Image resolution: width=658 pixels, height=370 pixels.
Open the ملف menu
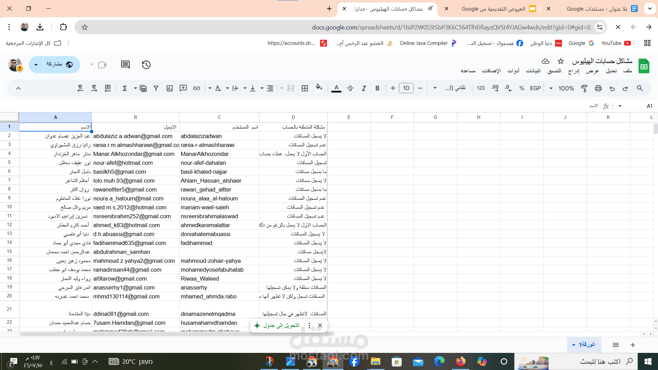point(627,71)
